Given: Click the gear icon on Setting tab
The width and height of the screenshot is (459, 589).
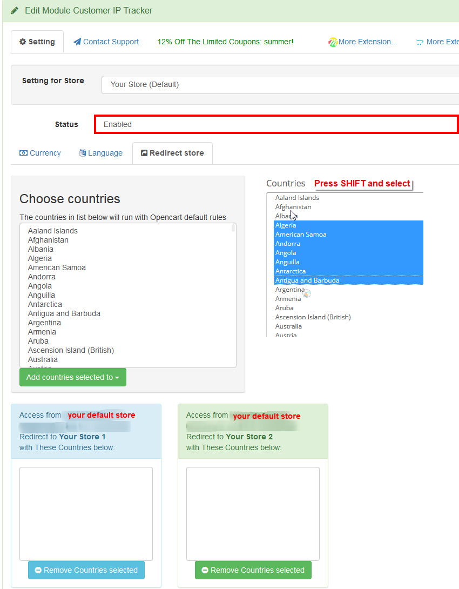Looking at the screenshot, I should pos(23,42).
